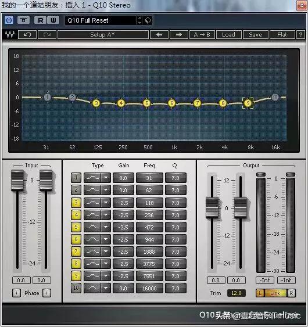Select band 4 node on the EQ graph
308x327 pixels.
(121, 103)
